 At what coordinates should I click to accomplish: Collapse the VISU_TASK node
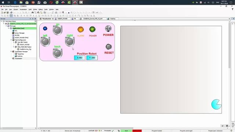(x=14, y=47)
